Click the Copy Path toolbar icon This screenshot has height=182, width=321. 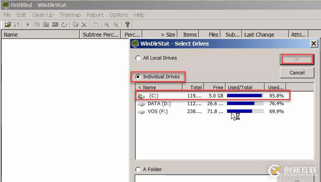tap(37, 25)
